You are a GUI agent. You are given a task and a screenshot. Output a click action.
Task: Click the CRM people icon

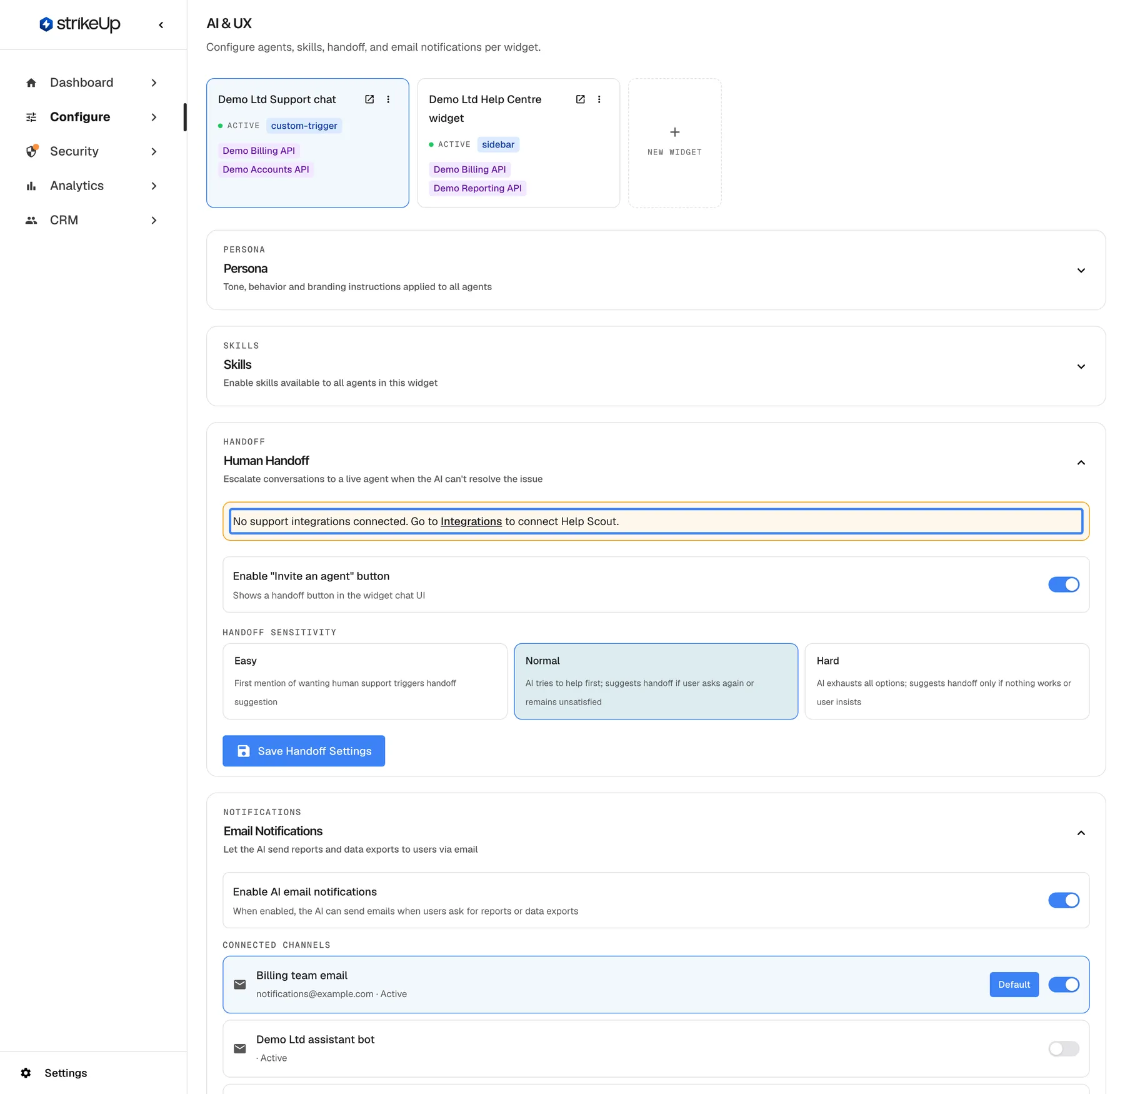coord(31,220)
